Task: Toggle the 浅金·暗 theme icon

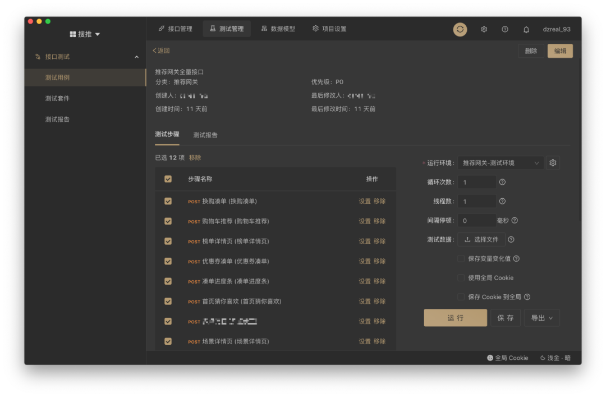Action: (543, 358)
